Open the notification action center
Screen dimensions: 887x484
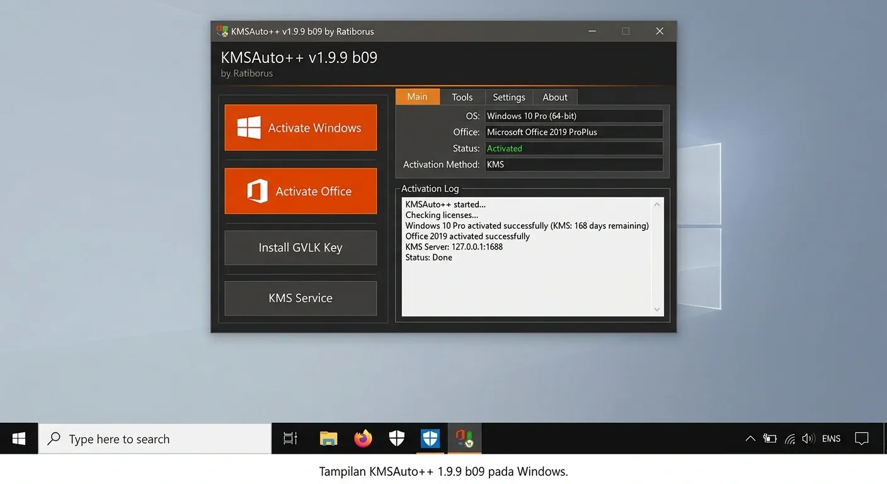click(x=862, y=439)
